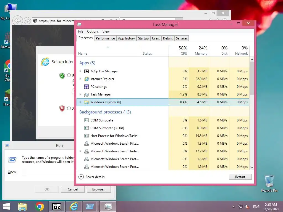Switch to the Services tab
Viewport: 283px width, 212px height.
click(x=182, y=38)
